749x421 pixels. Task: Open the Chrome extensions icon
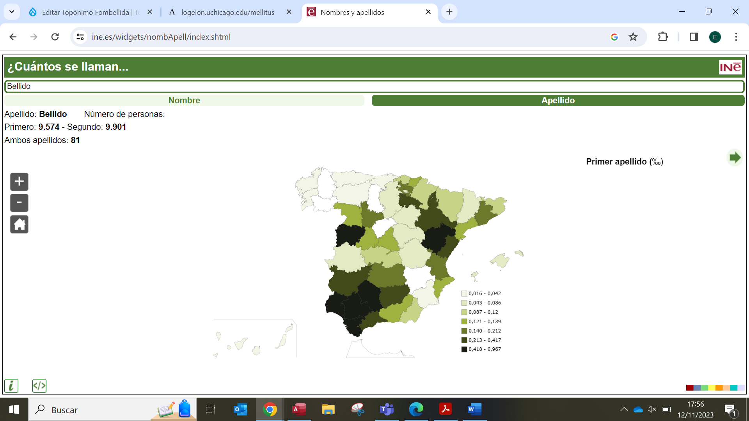pyautogui.click(x=663, y=37)
